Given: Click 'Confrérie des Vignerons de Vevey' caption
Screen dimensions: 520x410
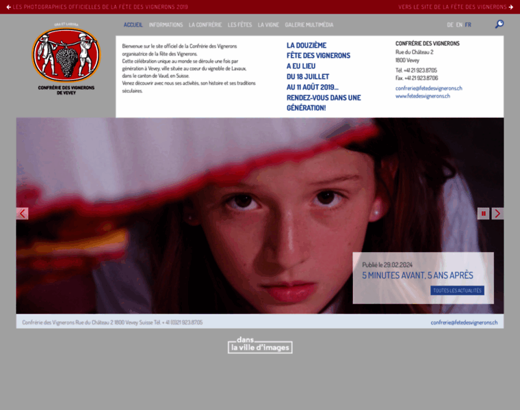Looking at the screenshot, I should click(x=66, y=90).
